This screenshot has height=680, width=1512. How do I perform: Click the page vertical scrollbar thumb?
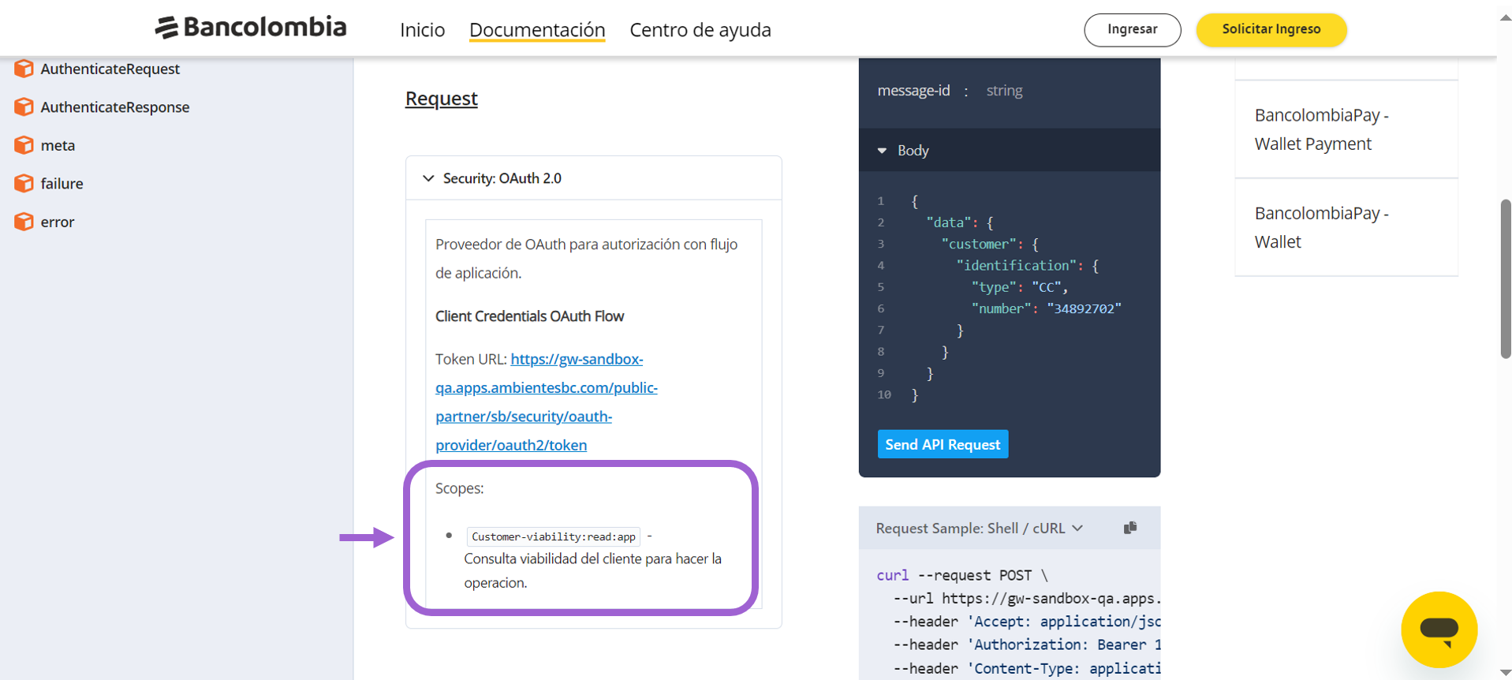coord(1505,279)
